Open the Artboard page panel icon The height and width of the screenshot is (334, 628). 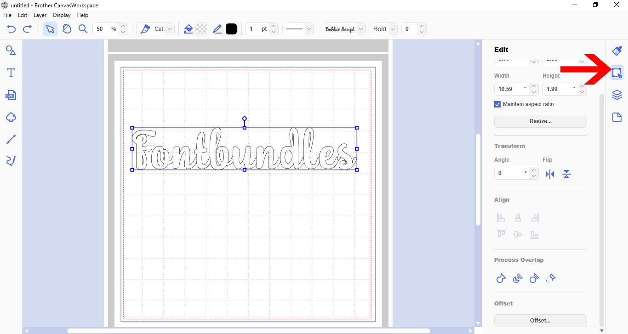pyautogui.click(x=617, y=118)
